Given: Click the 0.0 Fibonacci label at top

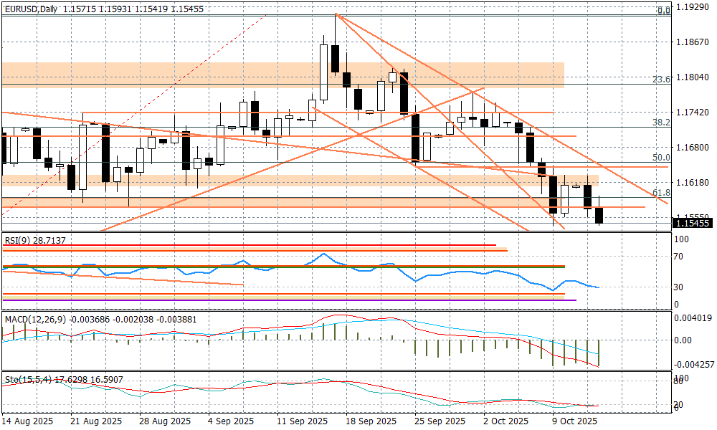Looking at the screenshot, I should coord(664,11).
